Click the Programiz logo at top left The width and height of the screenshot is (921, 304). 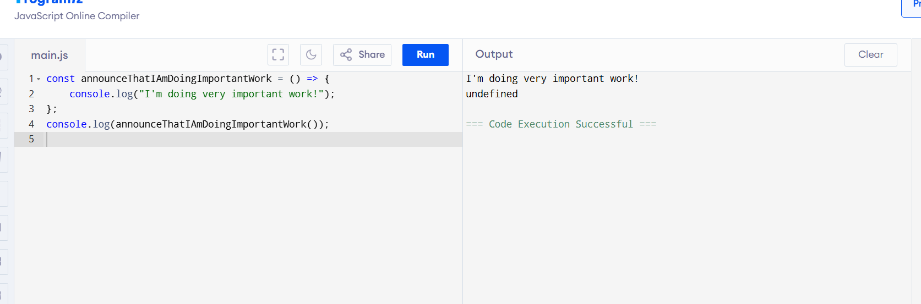tap(50, 2)
